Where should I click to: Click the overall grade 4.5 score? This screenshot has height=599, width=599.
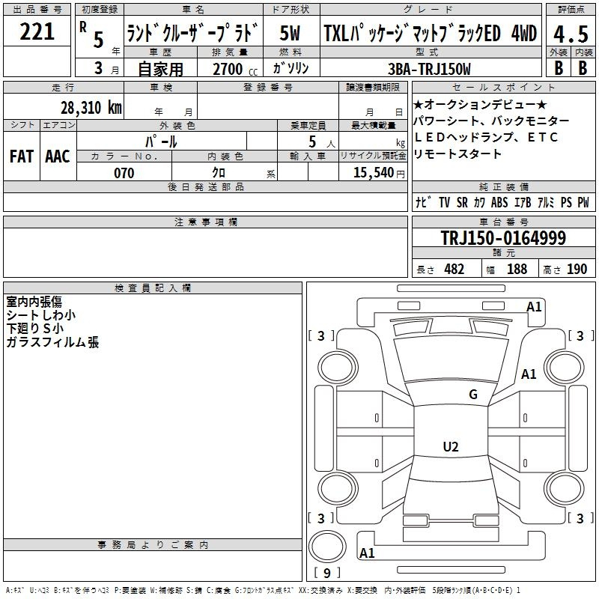coord(569,34)
